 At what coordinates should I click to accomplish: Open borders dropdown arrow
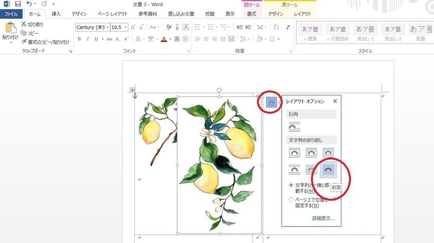[278, 39]
